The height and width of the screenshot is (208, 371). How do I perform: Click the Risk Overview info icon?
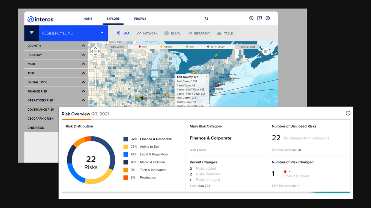pos(348,113)
